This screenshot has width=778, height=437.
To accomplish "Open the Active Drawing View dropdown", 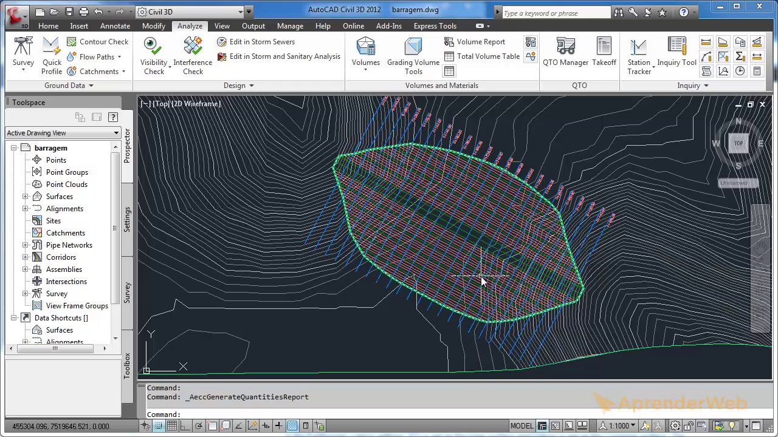I will coord(63,133).
